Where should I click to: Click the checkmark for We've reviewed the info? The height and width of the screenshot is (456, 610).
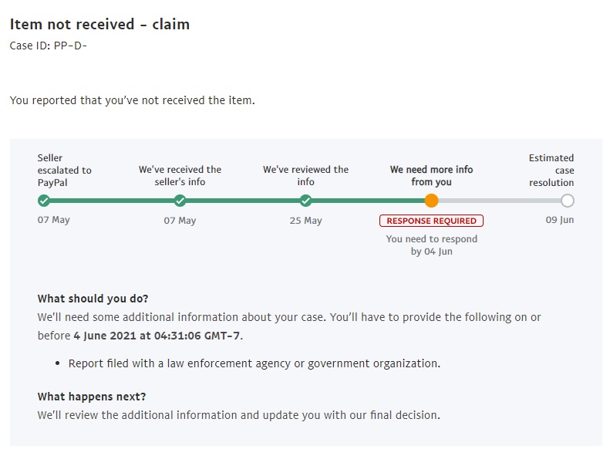[x=305, y=201]
